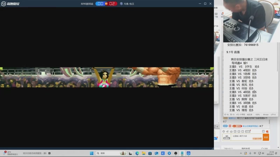Click line '安排比赛加: 761996915' in Notepad
The height and width of the screenshot is (157, 280).
pyautogui.click(x=243, y=45)
